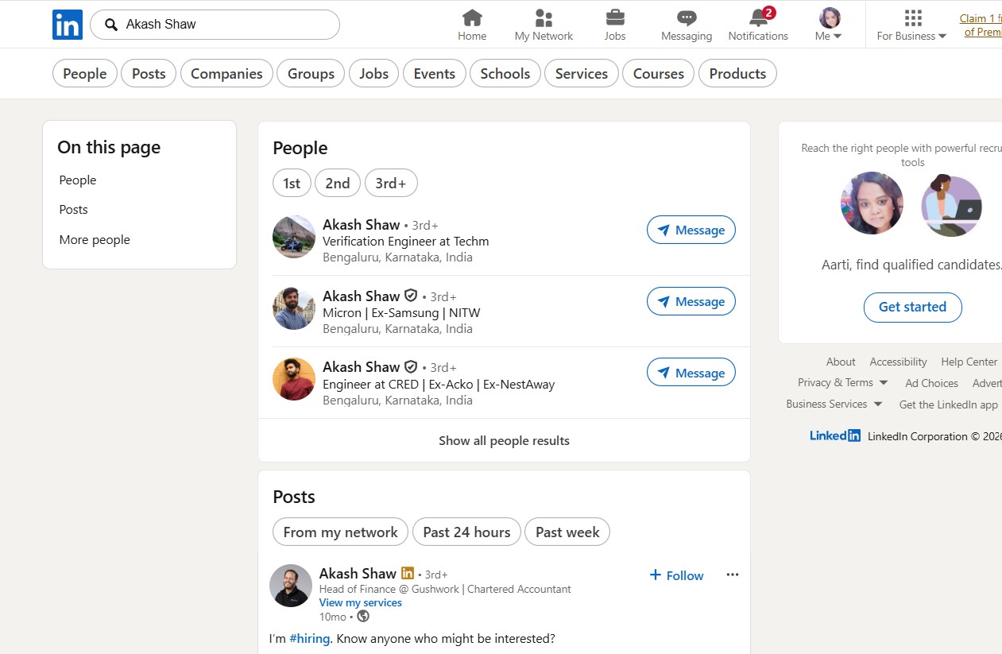
Task: Click the search magnifier icon
Action: click(x=111, y=25)
